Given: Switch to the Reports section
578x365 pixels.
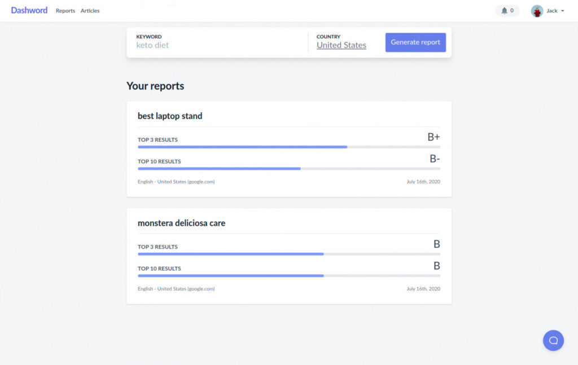Looking at the screenshot, I should click(65, 11).
